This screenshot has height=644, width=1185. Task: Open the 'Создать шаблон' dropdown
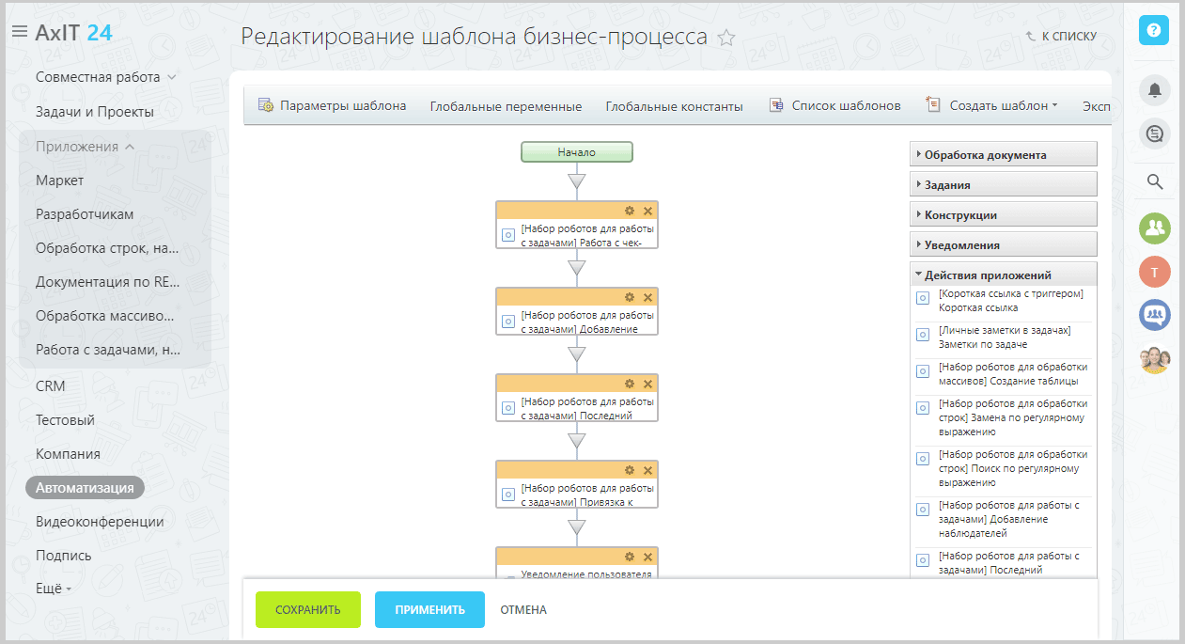[x=992, y=105]
